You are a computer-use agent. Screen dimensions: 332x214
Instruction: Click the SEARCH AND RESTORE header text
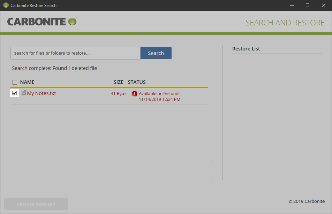click(x=285, y=22)
